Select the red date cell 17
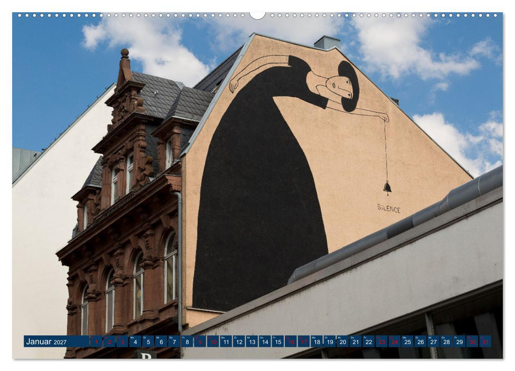 (x=304, y=341)
